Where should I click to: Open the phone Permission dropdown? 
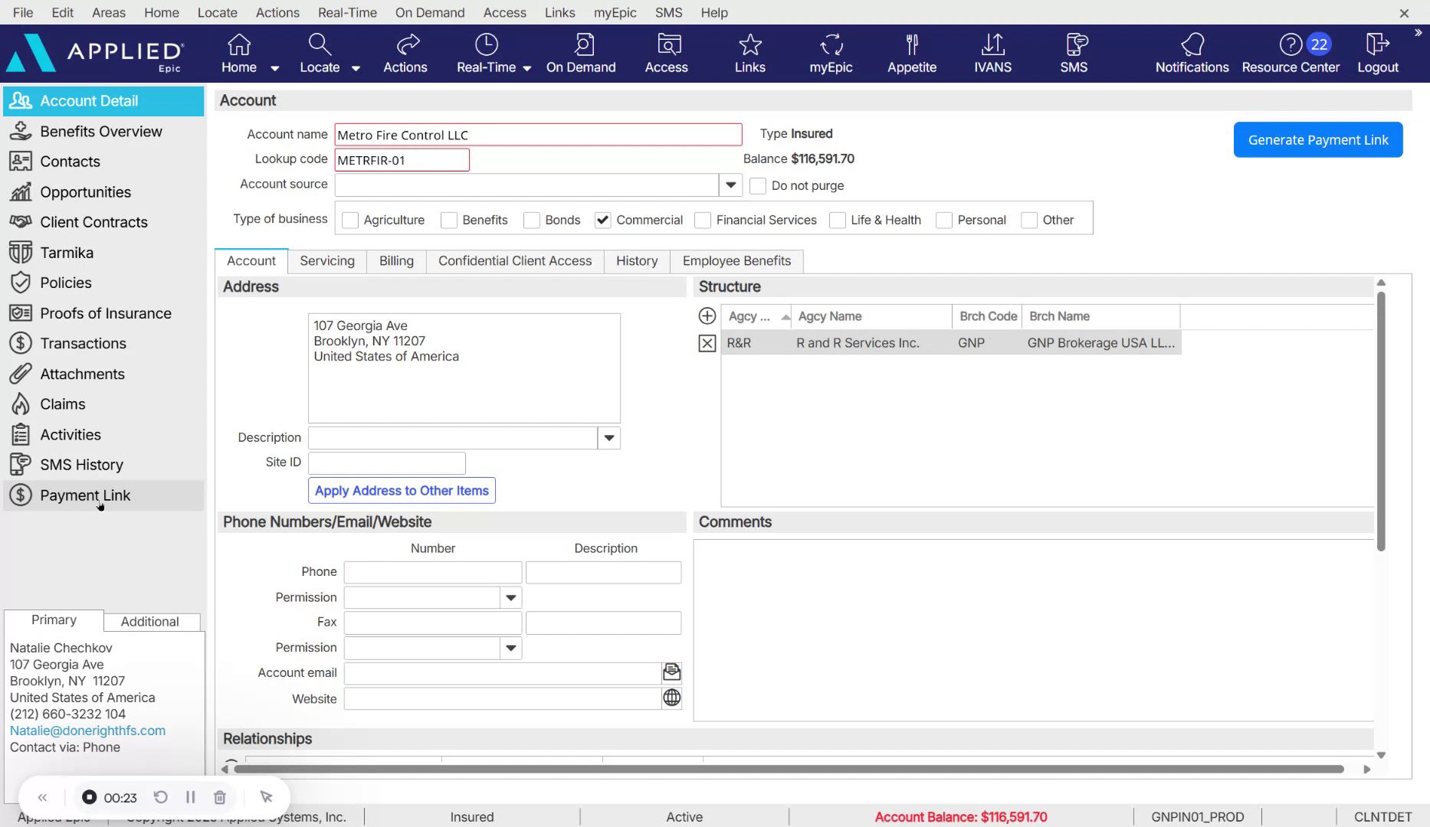click(510, 597)
